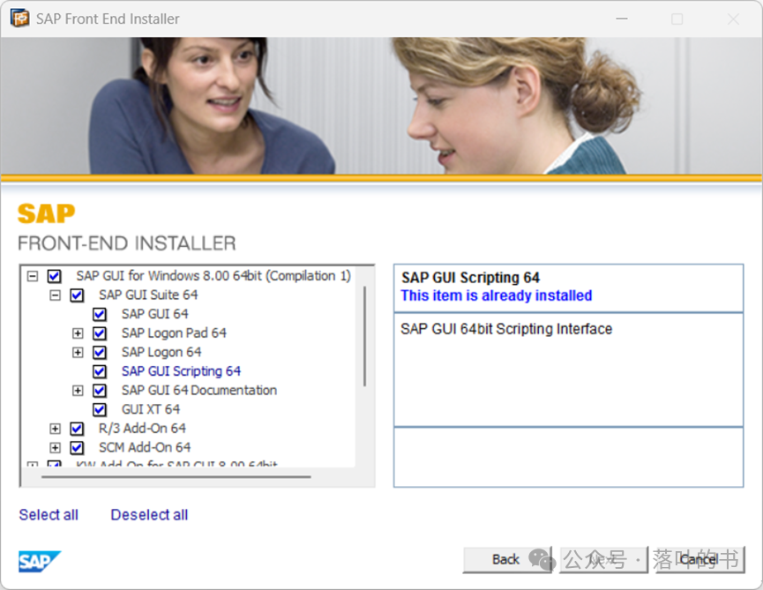The width and height of the screenshot is (763, 590).
Task: Uncheck the SAP GUI 64 checkbox
Action: [x=100, y=314]
